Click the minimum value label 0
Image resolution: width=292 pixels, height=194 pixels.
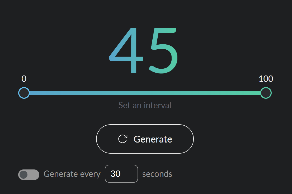pos(24,79)
